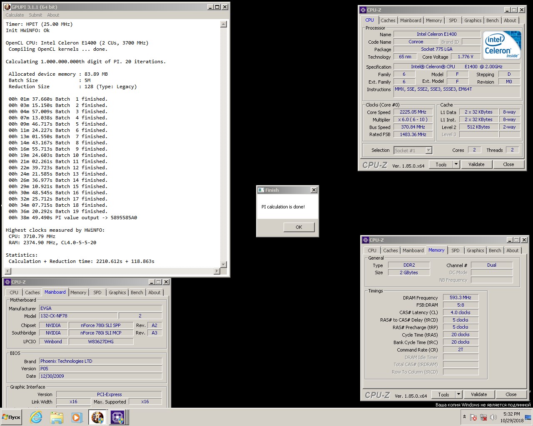Switch to Mainboard tab in CPU-Z CPU window
The image size is (533, 426).
411,20
